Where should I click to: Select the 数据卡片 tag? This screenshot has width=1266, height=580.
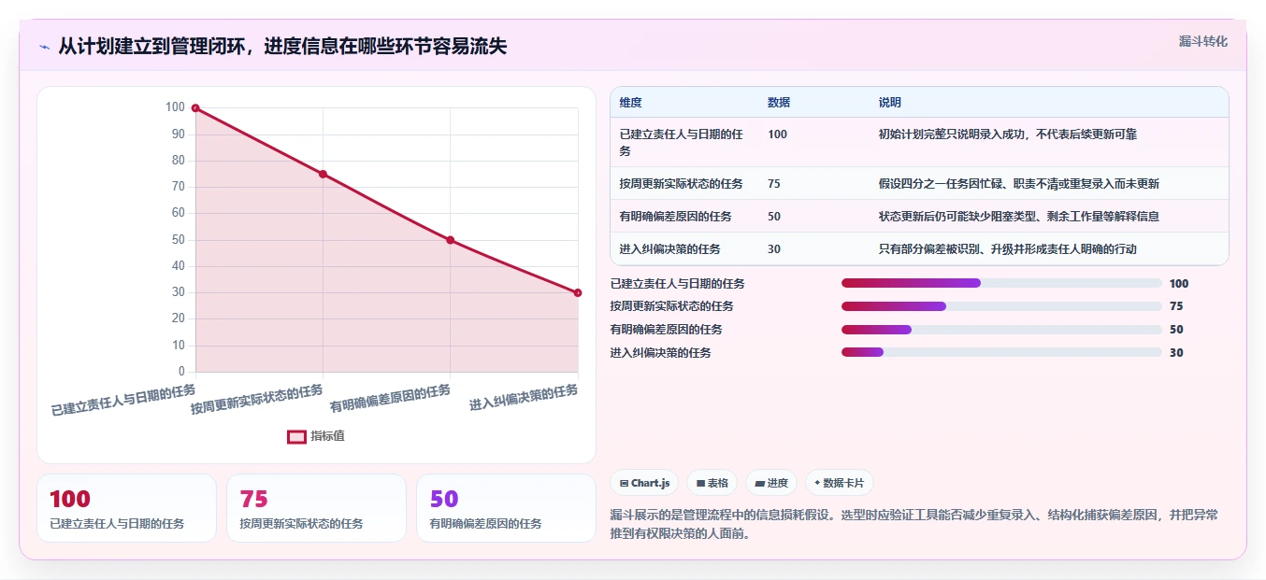(x=839, y=483)
